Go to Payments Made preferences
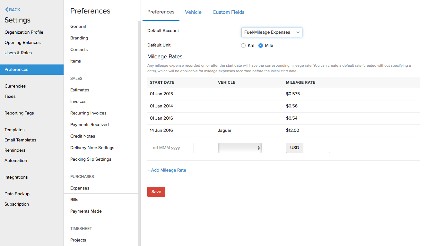The image size is (426, 246). (x=86, y=211)
